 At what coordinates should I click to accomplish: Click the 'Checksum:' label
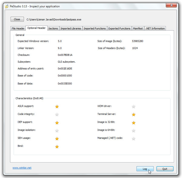24,55
